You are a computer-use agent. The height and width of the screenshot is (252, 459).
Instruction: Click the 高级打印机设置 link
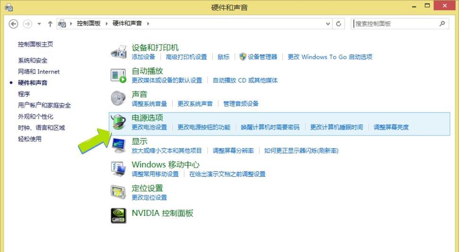click(x=187, y=57)
